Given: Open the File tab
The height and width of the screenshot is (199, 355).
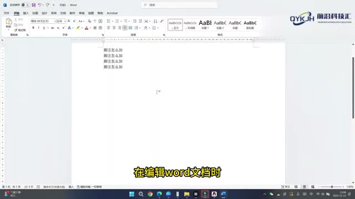Looking at the screenshot, I should 6,13.
